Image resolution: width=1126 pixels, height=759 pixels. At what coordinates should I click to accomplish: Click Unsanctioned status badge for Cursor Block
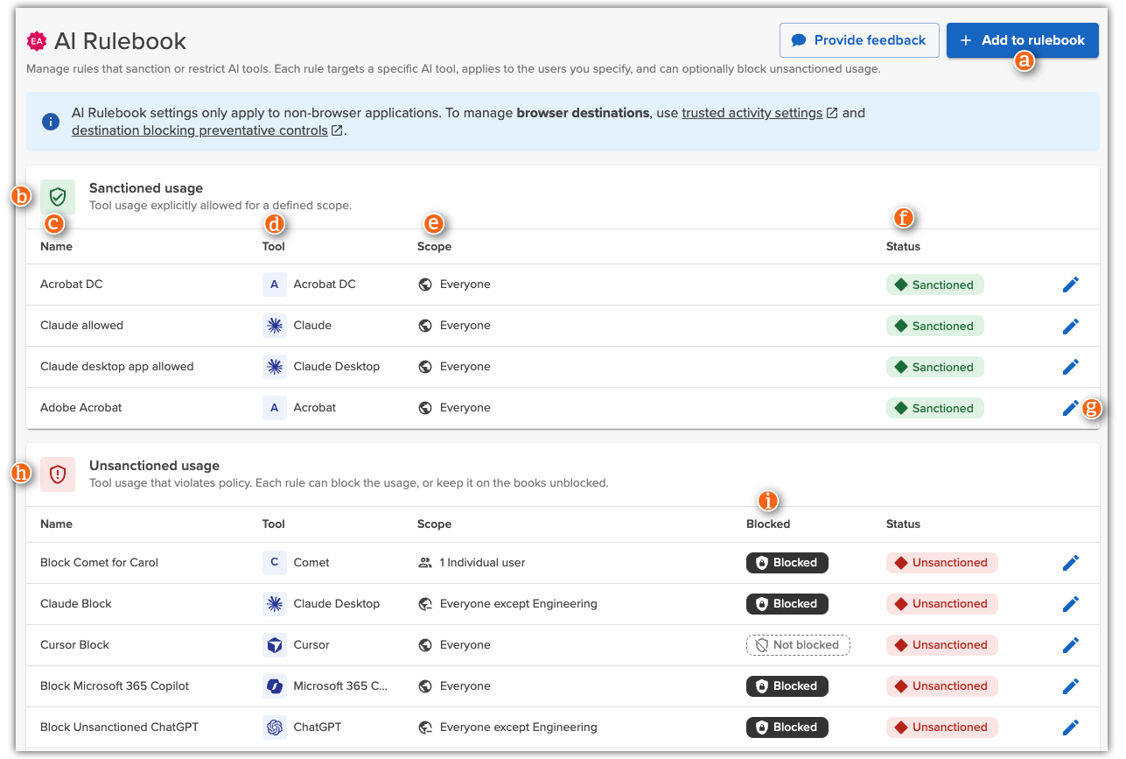942,645
